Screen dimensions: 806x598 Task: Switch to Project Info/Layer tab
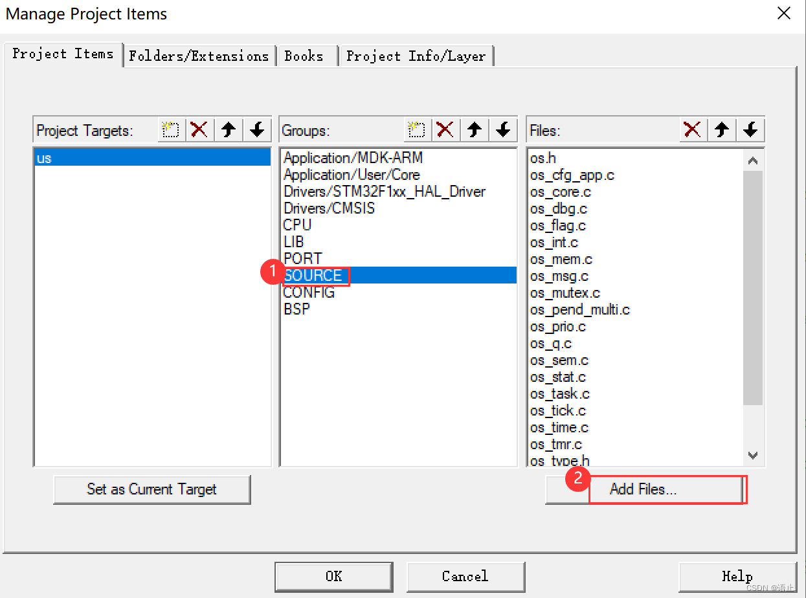pyautogui.click(x=416, y=56)
